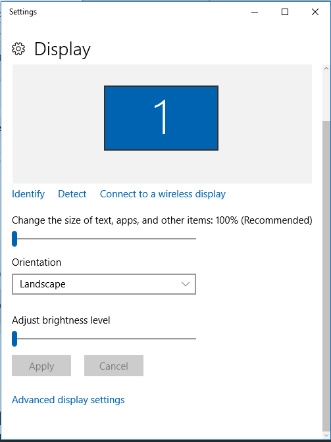
Task: Open Connect to a wireless display
Action: click(x=163, y=194)
